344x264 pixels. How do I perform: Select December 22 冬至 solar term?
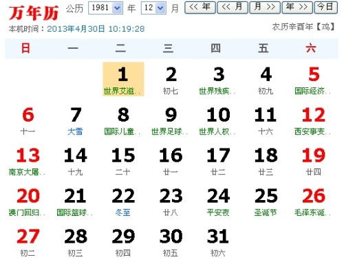point(123,202)
